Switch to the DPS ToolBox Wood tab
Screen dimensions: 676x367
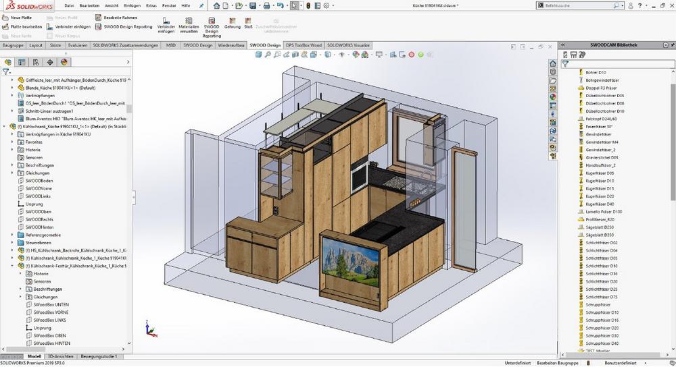coord(304,45)
